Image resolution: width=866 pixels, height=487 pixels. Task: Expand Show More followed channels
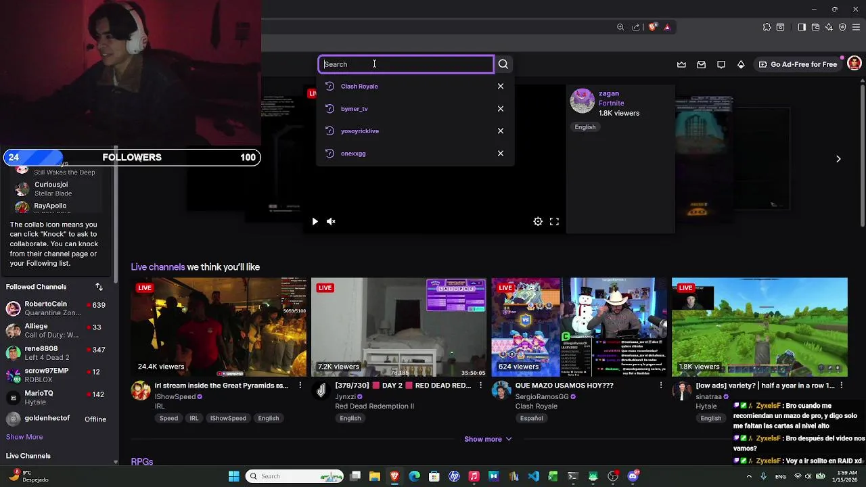(24, 437)
